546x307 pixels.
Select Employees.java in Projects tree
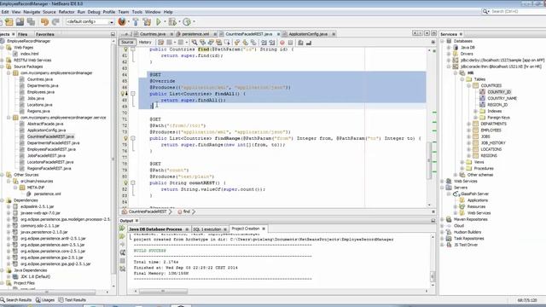[x=41, y=92]
